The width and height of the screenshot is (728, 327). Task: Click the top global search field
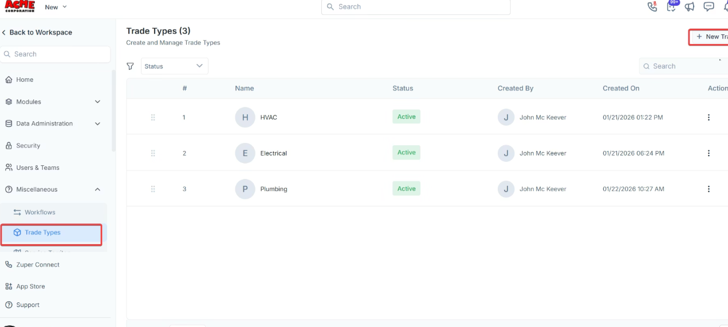coord(415,7)
